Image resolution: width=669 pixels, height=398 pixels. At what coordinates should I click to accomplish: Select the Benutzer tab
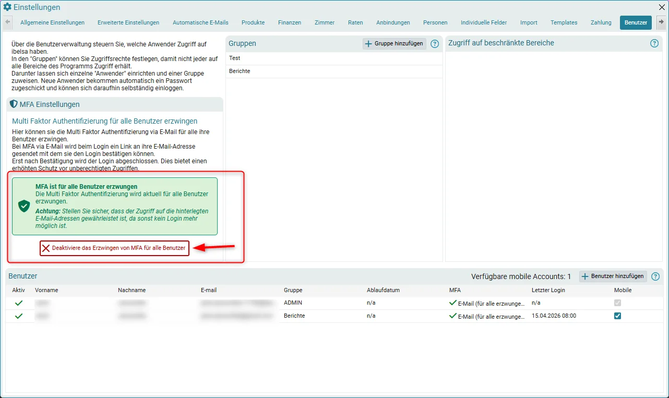[x=636, y=22]
